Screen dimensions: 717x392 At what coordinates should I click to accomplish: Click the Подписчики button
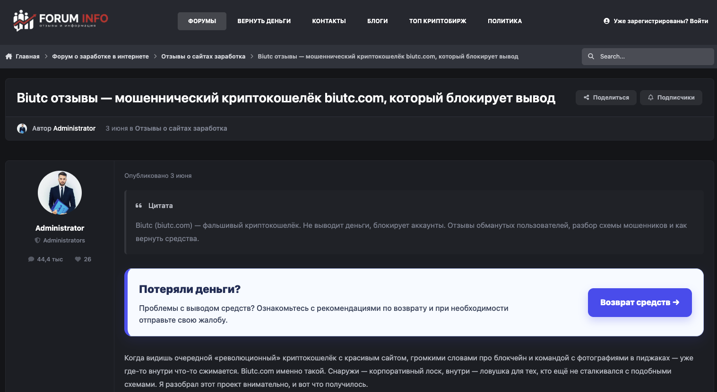(671, 98)
